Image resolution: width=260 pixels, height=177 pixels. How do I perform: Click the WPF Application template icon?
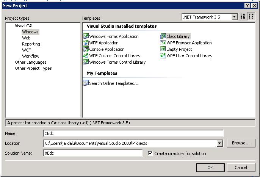(x=86, y=42)
